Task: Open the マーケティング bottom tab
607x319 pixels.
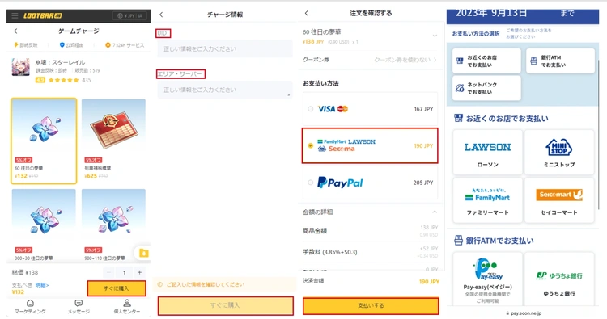Action: point(30,307)
